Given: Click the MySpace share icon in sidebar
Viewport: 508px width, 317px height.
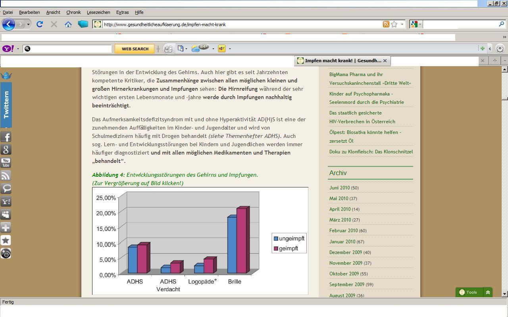Looking at the screenshot, I should pyautogui.click(x=6, y=214).
